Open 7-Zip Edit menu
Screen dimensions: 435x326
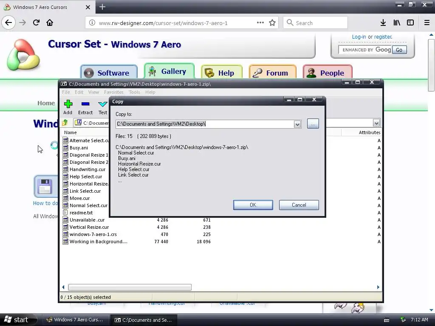tap(79, 92)
